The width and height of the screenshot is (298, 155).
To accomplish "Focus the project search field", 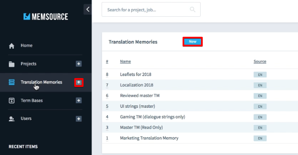I will pyautogui.click(x=151, y=10).
